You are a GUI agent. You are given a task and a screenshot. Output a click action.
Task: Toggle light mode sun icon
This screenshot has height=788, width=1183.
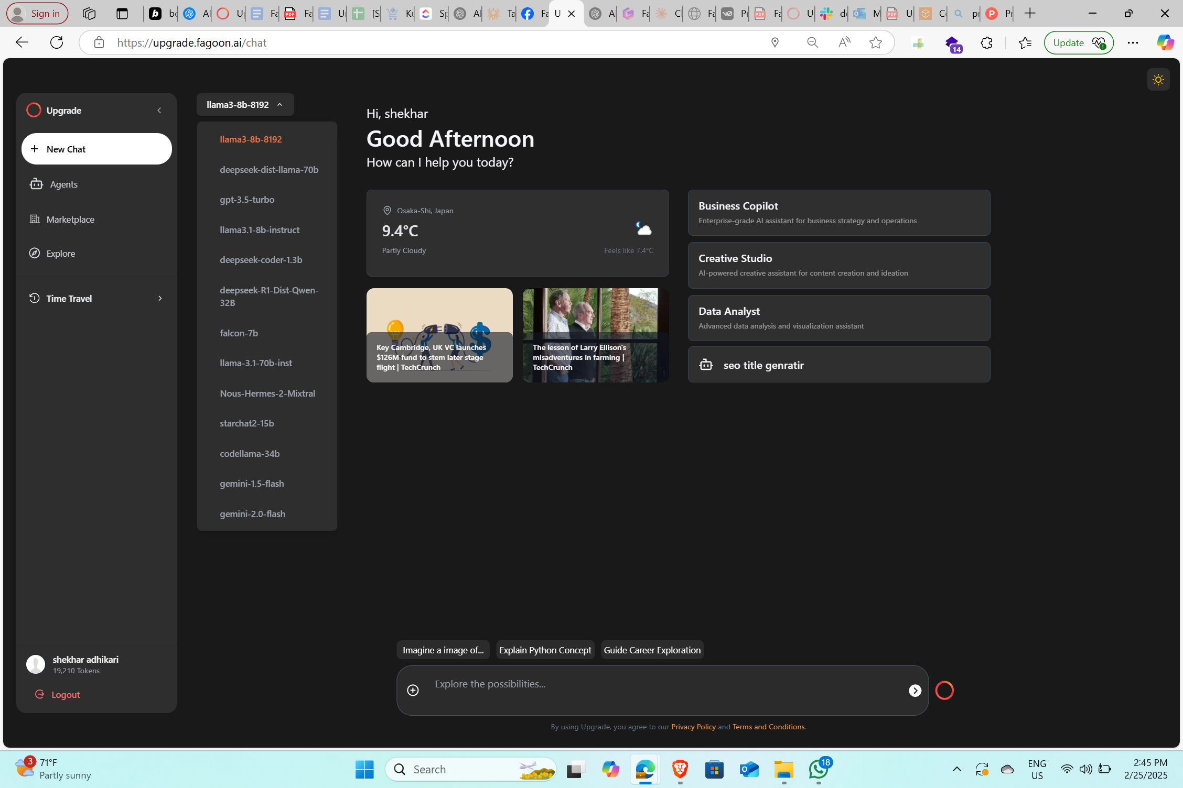[x=1158, y=80]
